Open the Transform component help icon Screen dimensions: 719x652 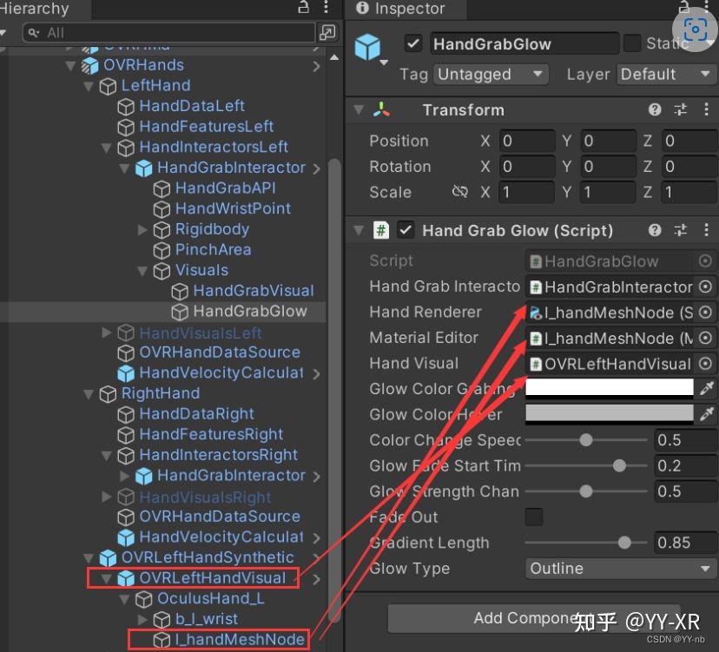(x=655, y=109)
